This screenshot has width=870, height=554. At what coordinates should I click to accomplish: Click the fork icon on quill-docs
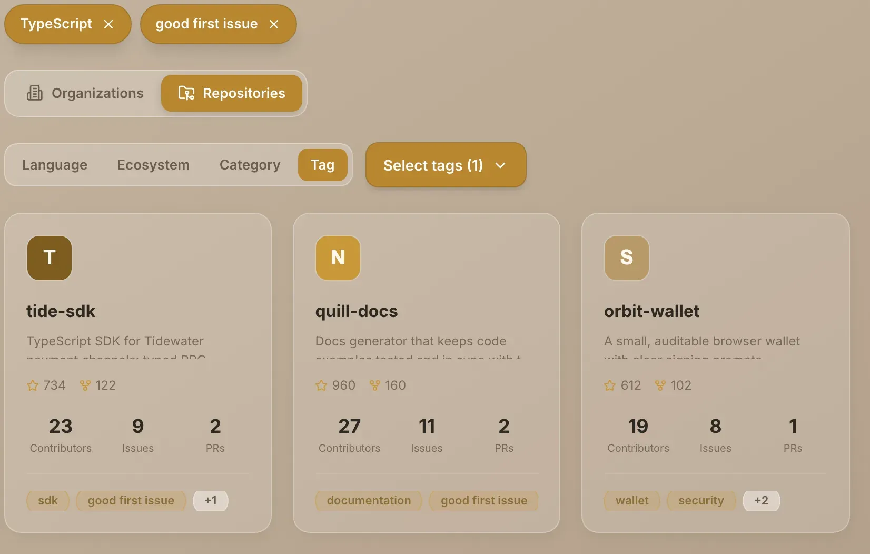pos(375,385)
